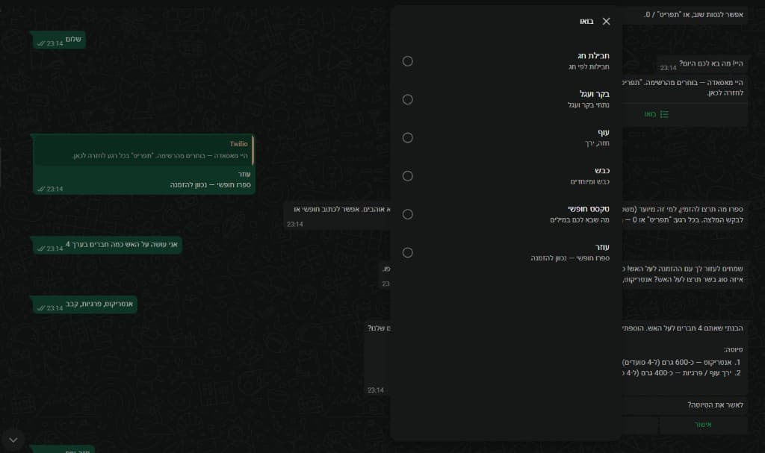Click the message 'אפשר לנסות שוב, או "תפריט" / 0.'
Image resolution: width=765 pixels, height=453 pixels.
tap(693, 15)
